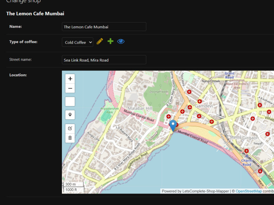Select the draw marker tool on map

[x=70, y=115]
